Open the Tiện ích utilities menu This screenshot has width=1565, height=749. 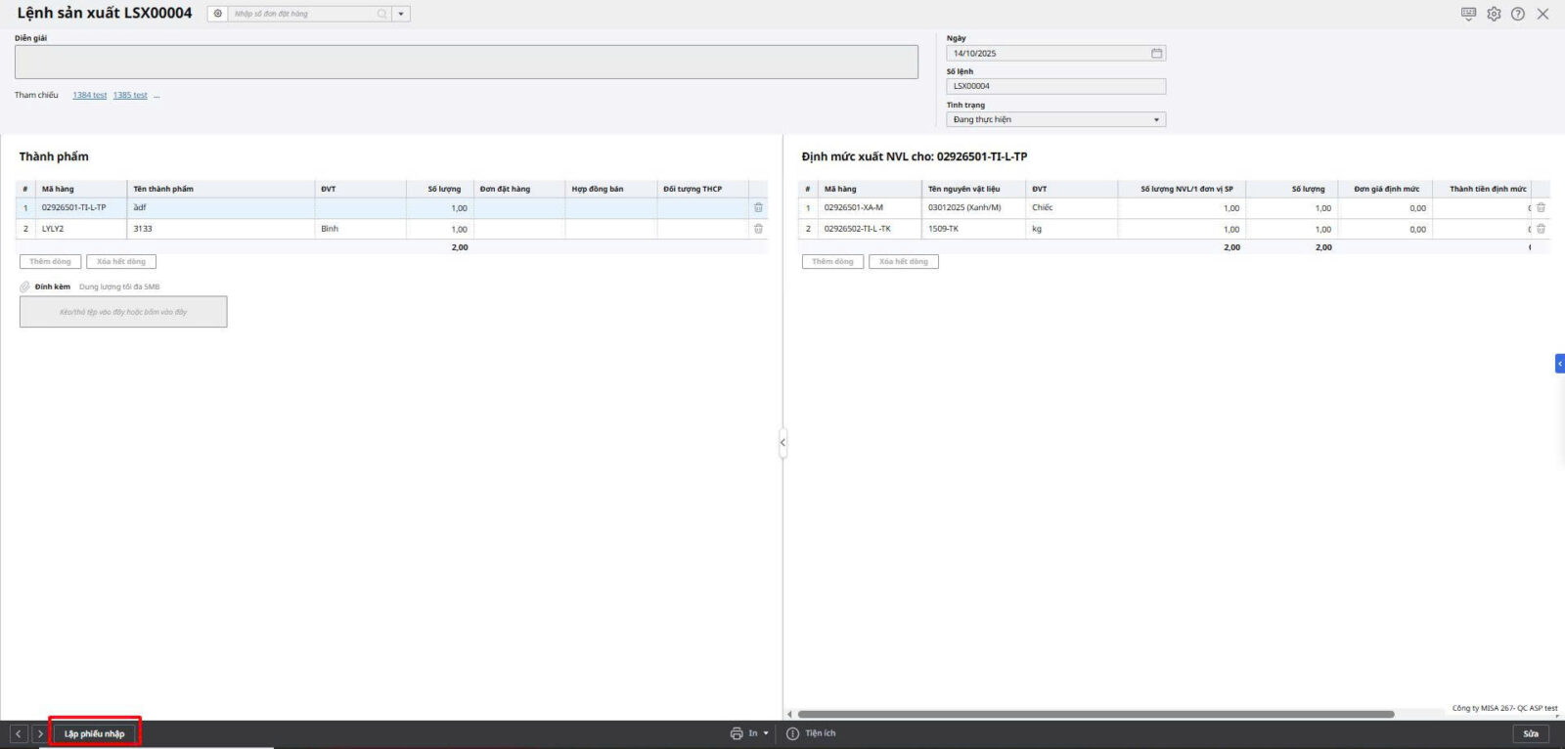coord(812,733)
